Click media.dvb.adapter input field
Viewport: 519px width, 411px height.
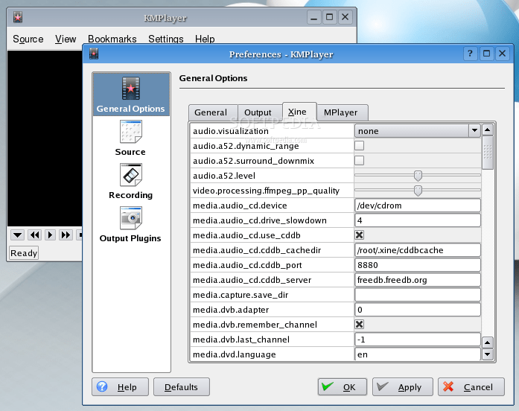pyautogui.click(x=418, y=310)
